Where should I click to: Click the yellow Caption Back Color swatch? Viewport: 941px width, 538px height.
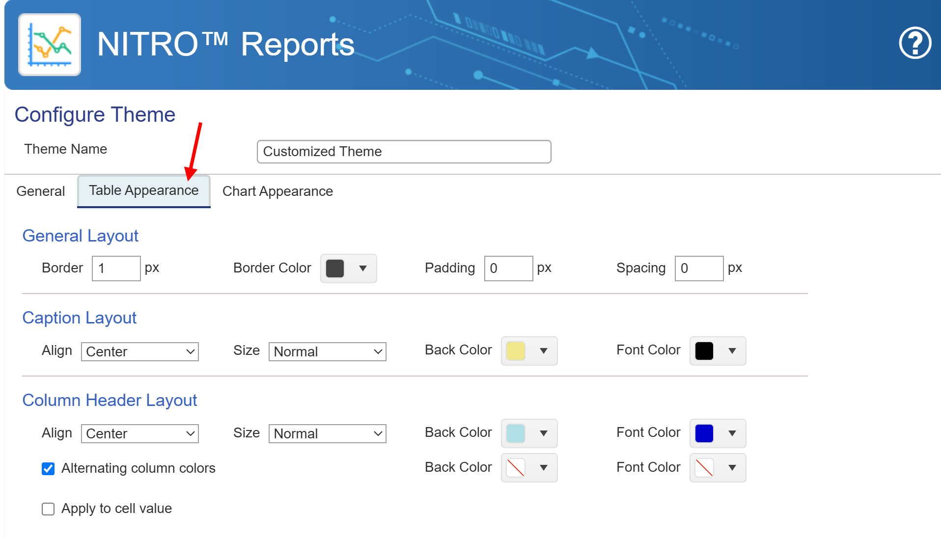(515, 351)
